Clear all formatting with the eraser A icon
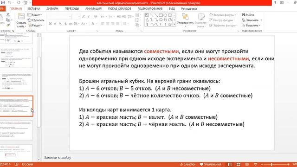This screenshot has height=167, width=297. 96,17
